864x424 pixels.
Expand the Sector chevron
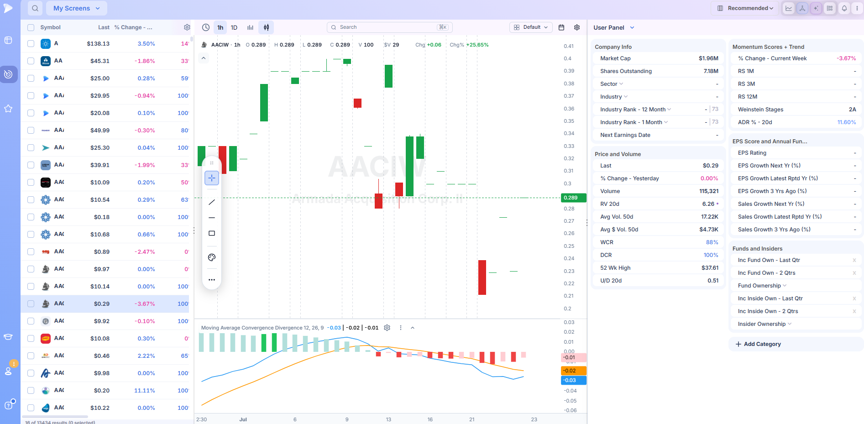pyautogui.click(x=621, y=84)
